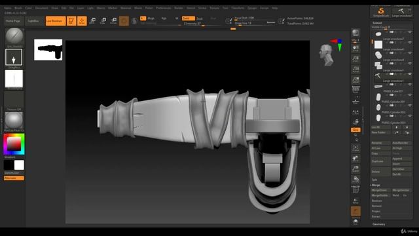Click the BPR render icon

[355, 33]
